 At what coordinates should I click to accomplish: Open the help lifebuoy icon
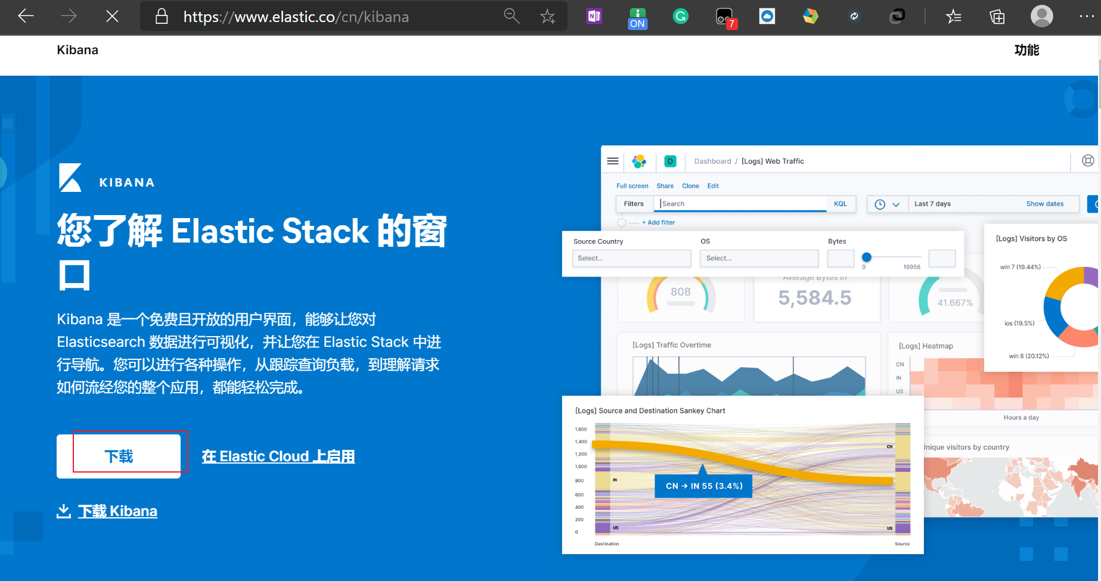click(1088, 160)
